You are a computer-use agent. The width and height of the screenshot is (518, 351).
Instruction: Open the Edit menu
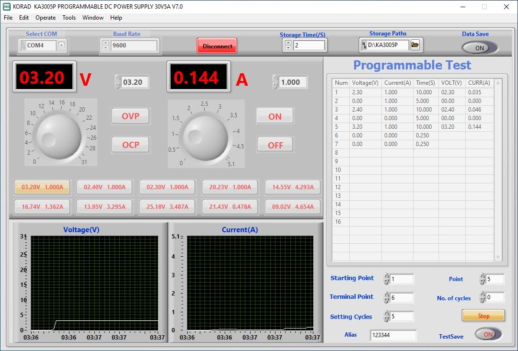(24, 18)
